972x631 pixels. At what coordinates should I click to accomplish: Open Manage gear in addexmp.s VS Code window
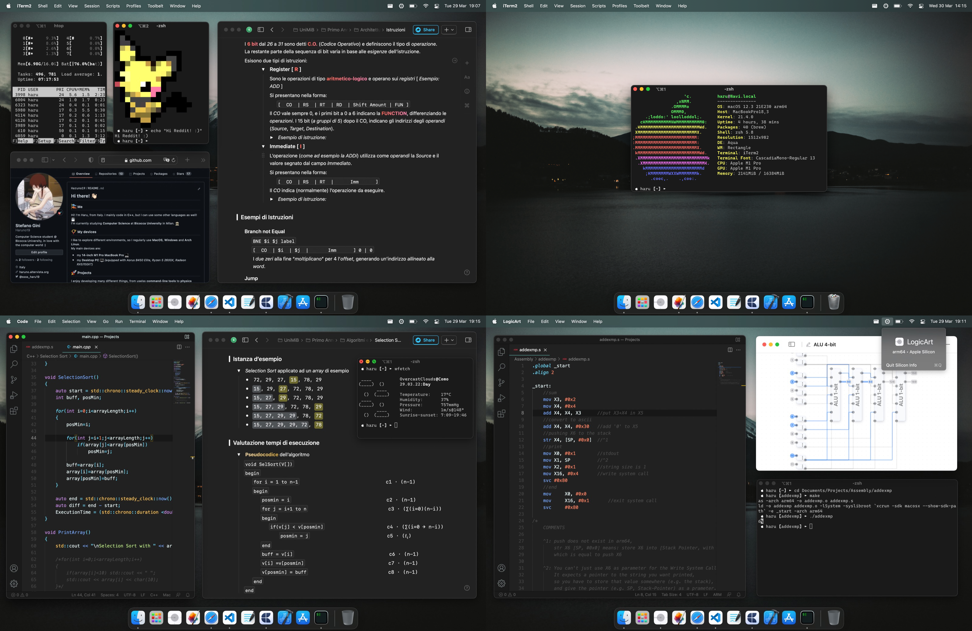(501, 584)
